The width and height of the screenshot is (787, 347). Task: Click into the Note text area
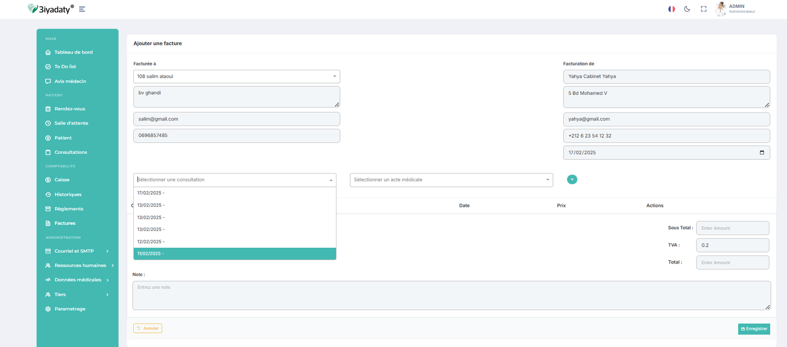click(451, 295)
